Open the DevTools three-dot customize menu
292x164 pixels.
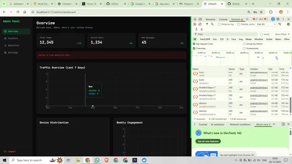283,19
